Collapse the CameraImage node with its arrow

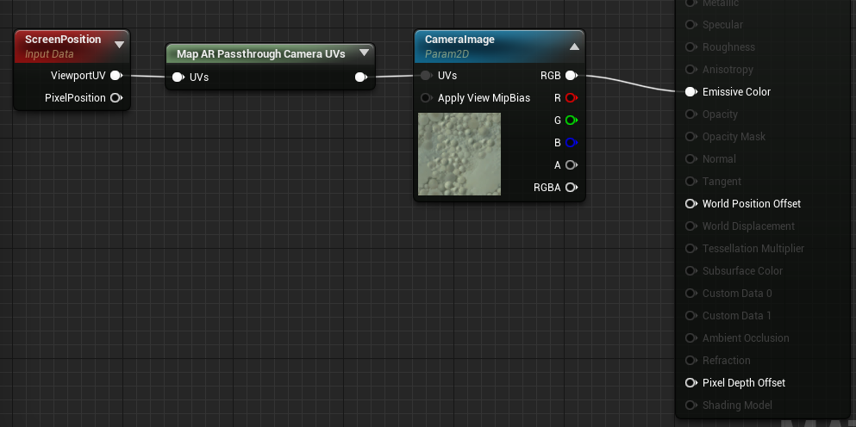[x=574, y=46]
